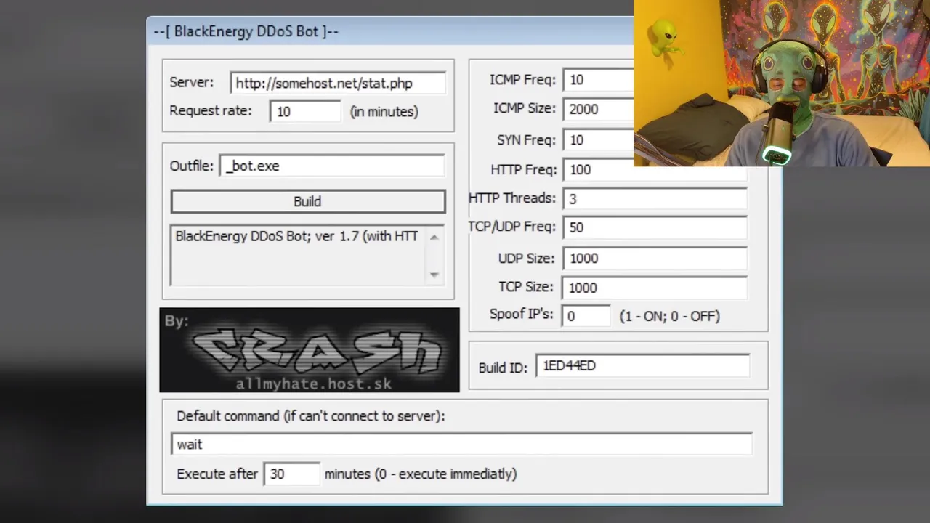This screenshot has width=930, height=523.
Task: Click the "(in minutes)" label
Action: (x=384, y=111)
